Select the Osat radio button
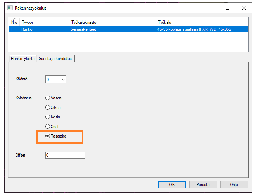The width and height of the screenshot is (256, 195). [x=48, y=127]
